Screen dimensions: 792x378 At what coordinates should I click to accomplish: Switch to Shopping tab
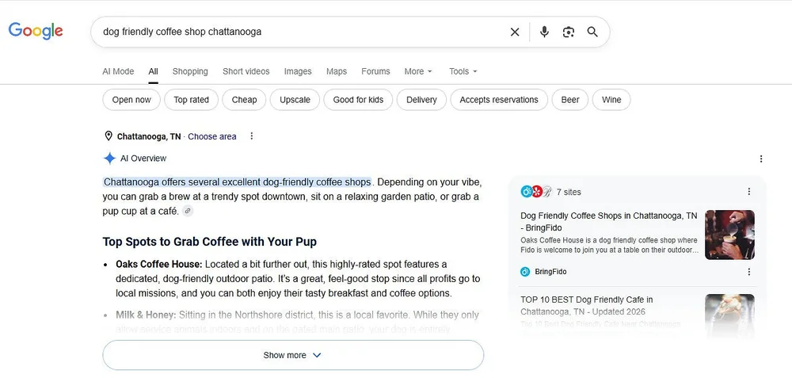(x=190, y=71)
